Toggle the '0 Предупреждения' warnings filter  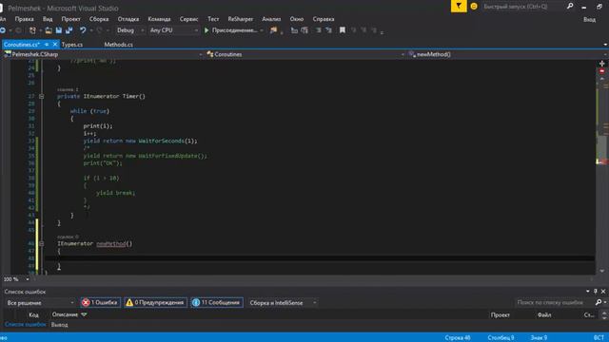(155, 303)
